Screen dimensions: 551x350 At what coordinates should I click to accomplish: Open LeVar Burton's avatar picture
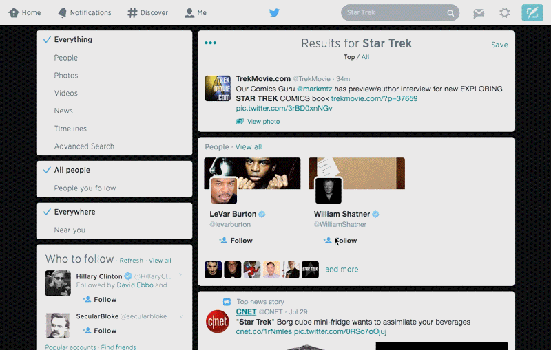224,190
